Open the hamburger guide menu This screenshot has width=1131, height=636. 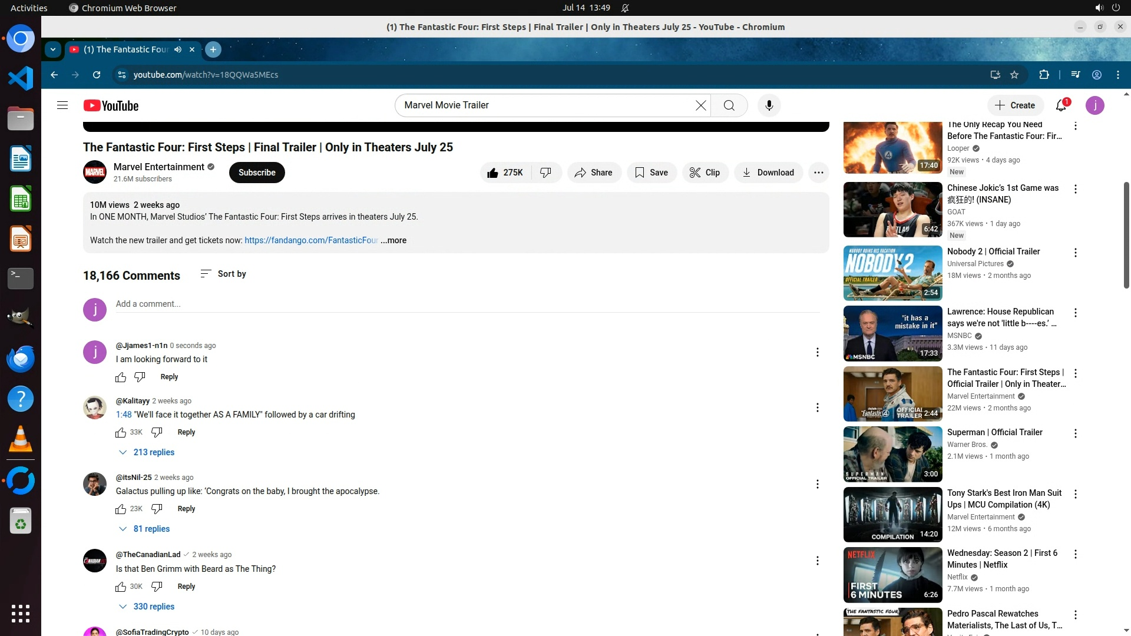pos(62,105)
